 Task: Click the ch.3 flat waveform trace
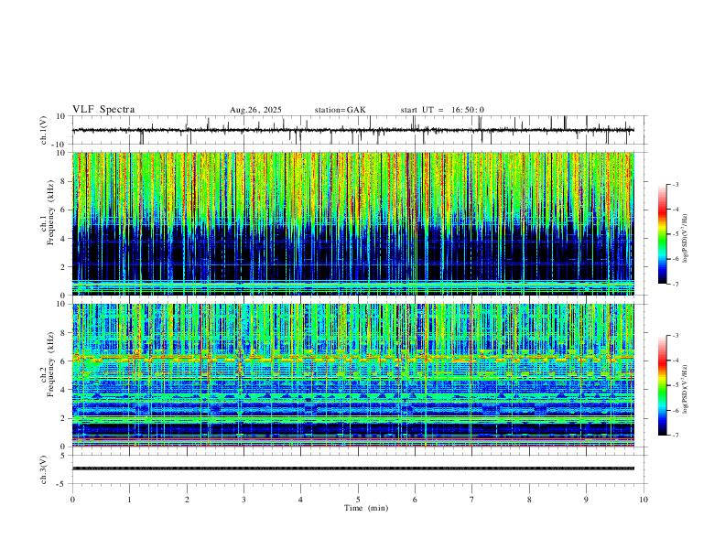click(x=353, y=468)
